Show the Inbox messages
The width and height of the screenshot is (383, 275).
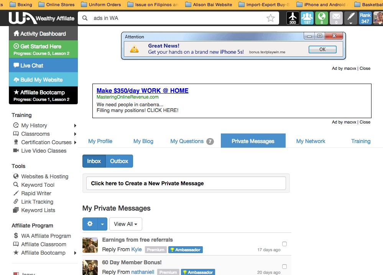tap(94, 161)
